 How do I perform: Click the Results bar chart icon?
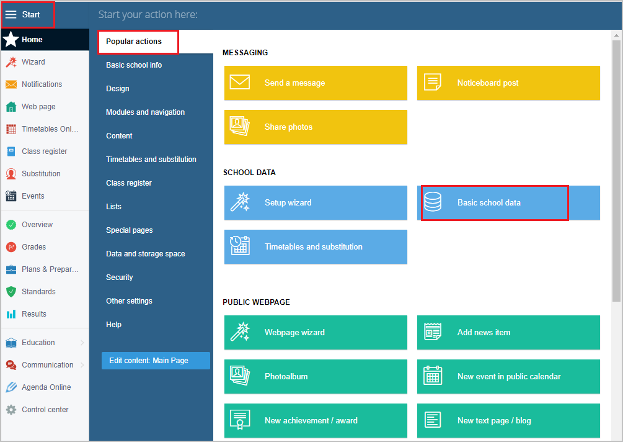click(11, 314)
